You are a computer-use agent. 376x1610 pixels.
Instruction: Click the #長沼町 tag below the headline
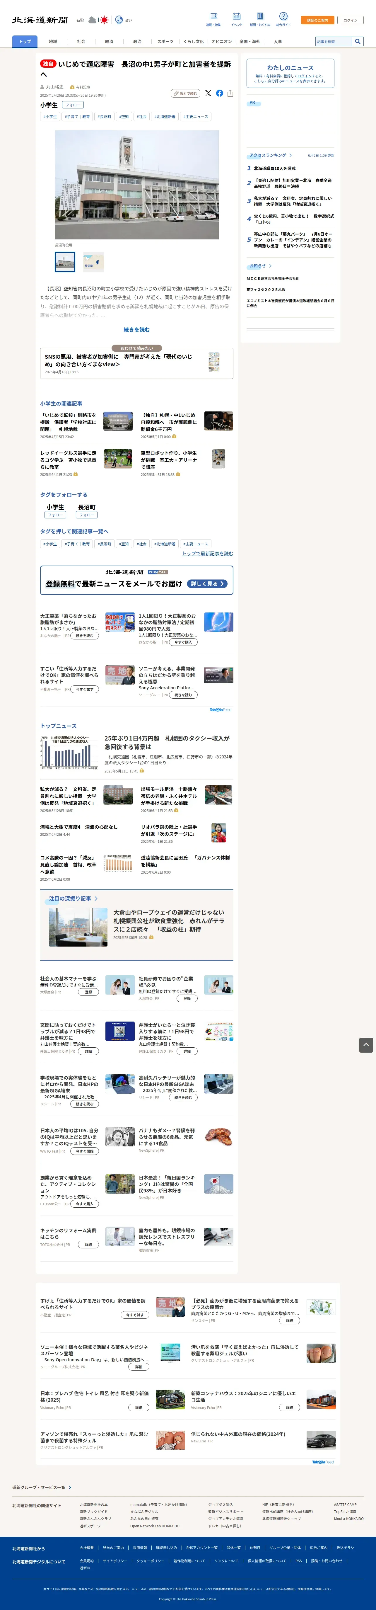[104, 117]
